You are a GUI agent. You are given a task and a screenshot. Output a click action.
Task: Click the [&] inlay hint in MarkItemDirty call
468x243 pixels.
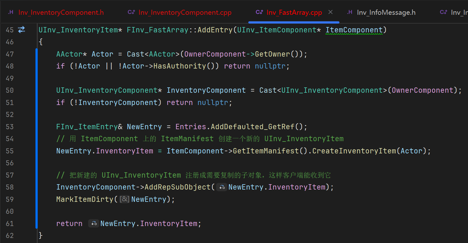coord(125,199)
